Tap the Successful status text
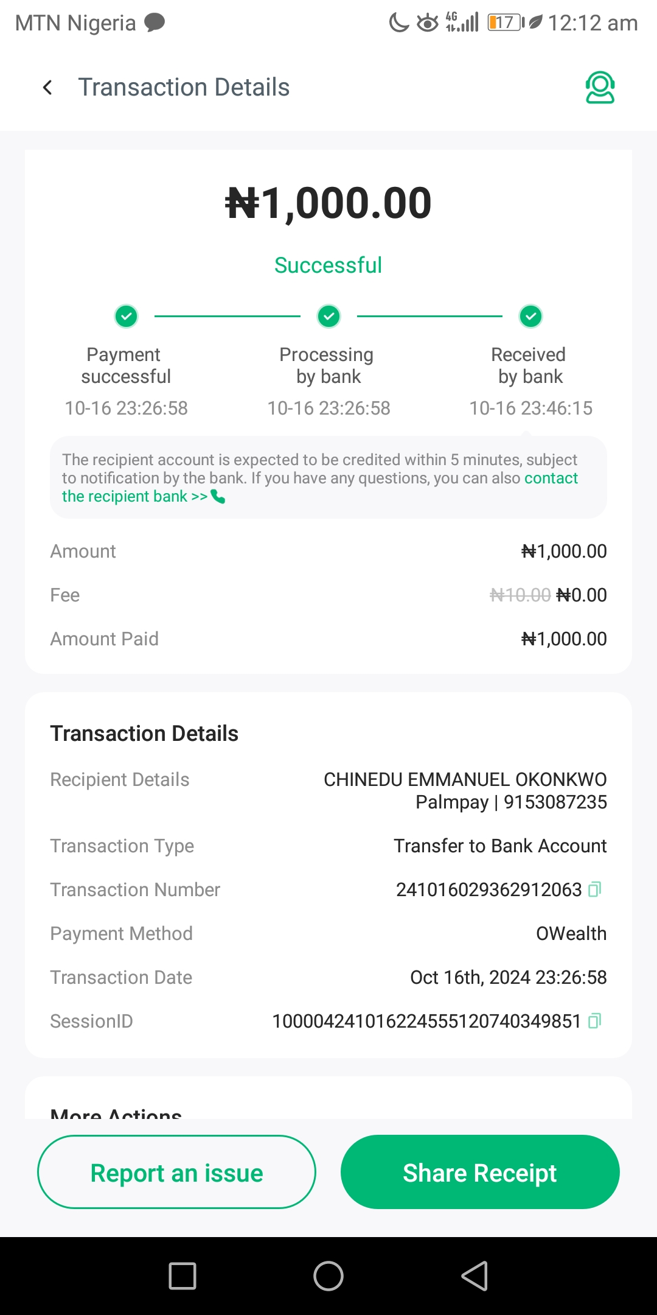Viewport: 657px width, 1315px height. pyautogui.click(x=328, y=265)
